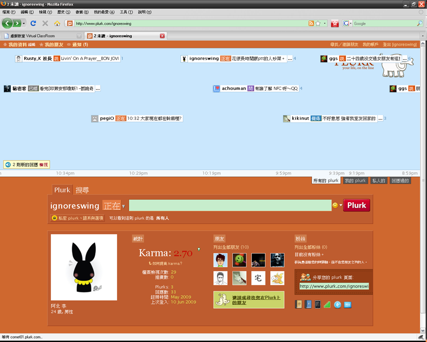Open the 工具(T) menu
The width and height of the screenshot is (427, 342).
[126, 12]
